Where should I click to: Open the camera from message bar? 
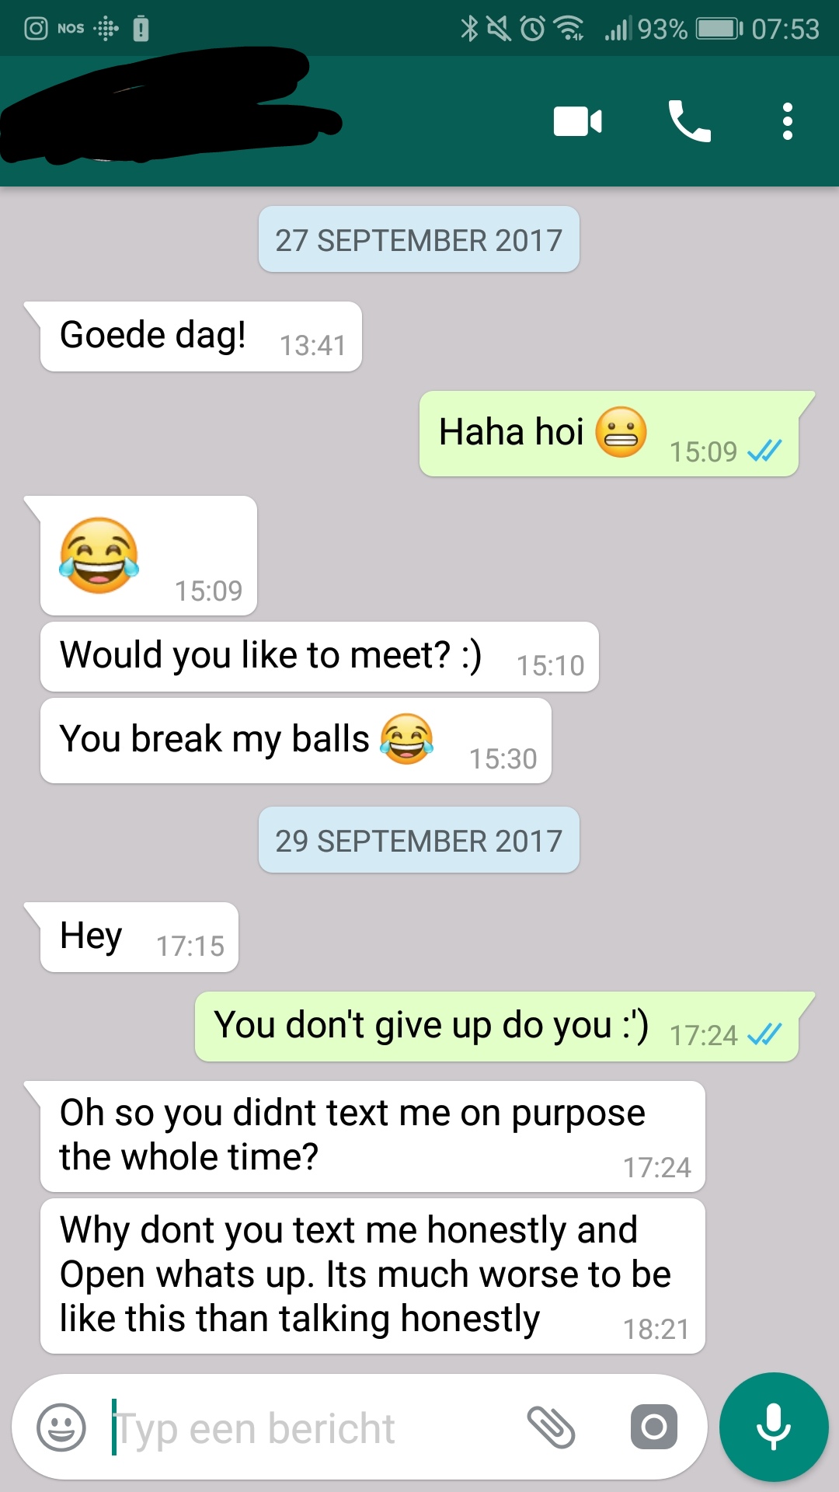[x=654, y=1427]
